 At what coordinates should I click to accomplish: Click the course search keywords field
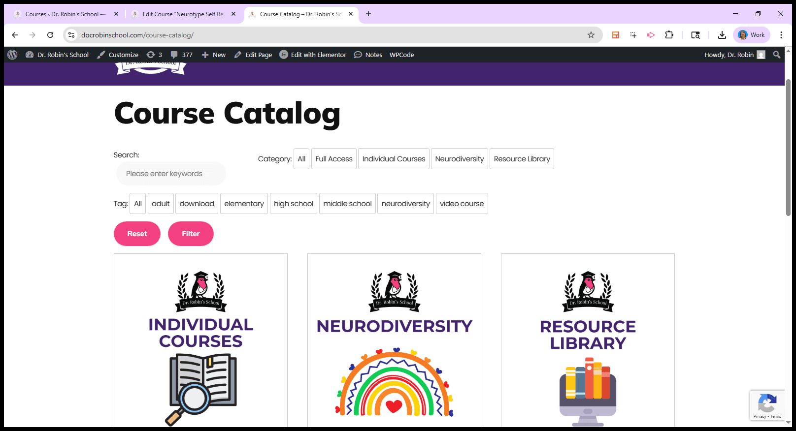tap(171, 174)
